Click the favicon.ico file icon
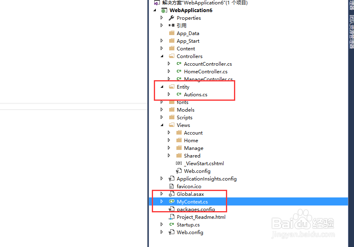 click(172, 186)
